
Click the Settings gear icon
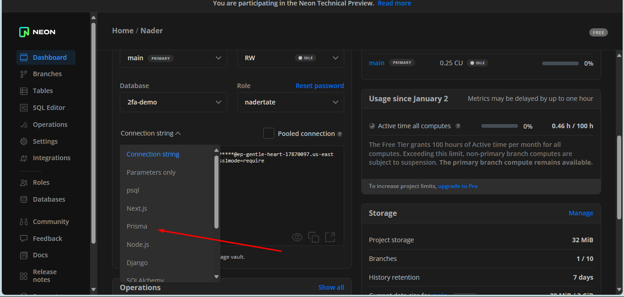point(24,141)
